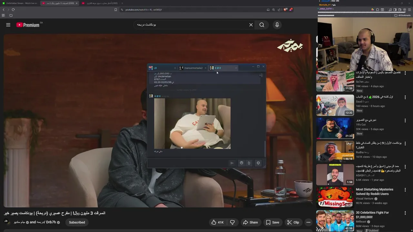Image resolution: width=413 pixels, height=232 pixels.
Task: Open a new browser tab
Action: 122,3
